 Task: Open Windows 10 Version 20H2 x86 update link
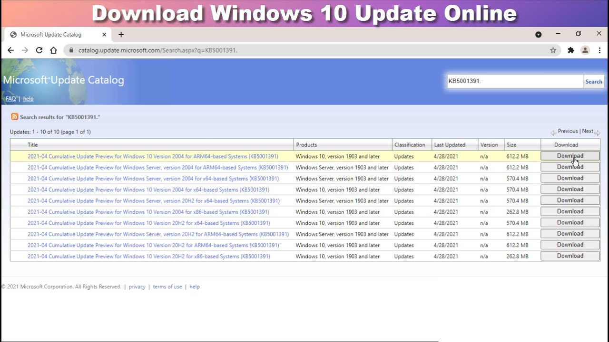pyautogui.click(x=149, y=256)
